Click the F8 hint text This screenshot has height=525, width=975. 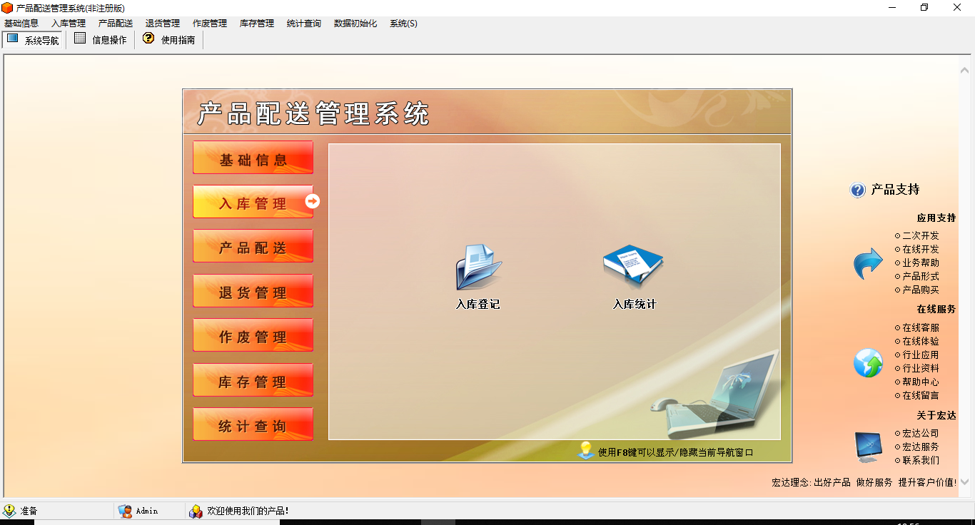(x=675, y=452)
